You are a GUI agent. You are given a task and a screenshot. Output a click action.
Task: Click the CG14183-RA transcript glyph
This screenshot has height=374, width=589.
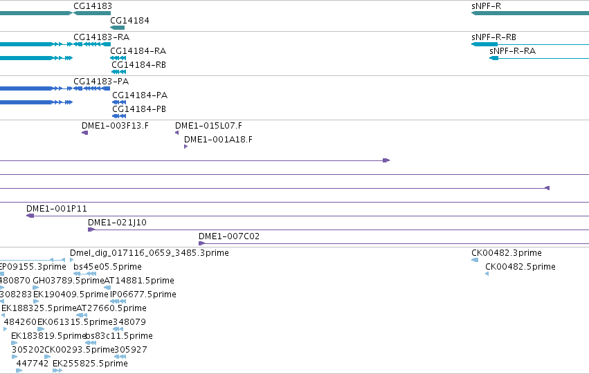(92, 44)
